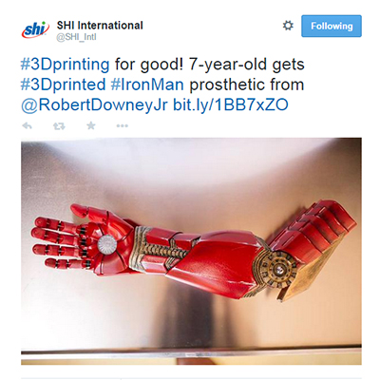Click the "for good! 7-year-old gets" tweet text
This screenshot has width=380, height=380.
(x=209, y=65)
